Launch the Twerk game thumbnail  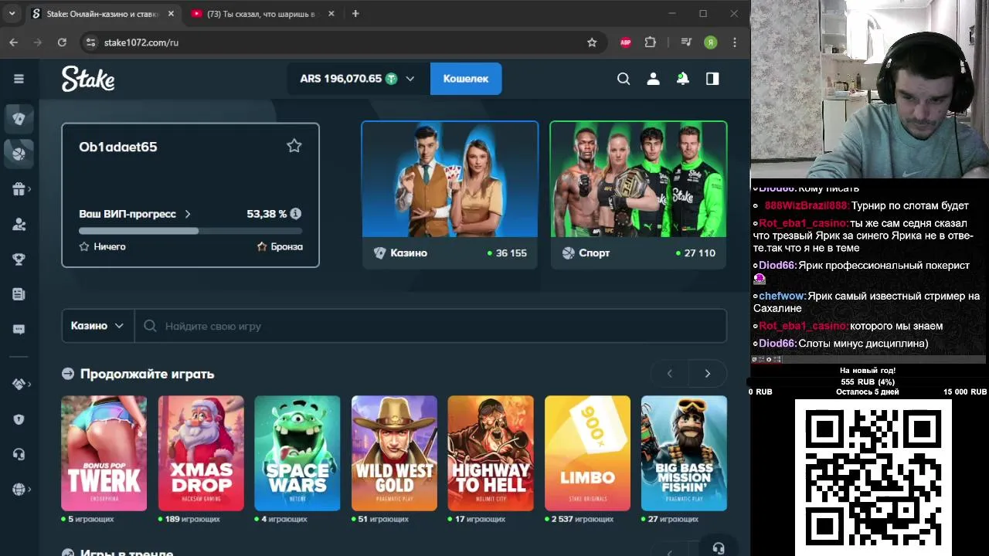104,453
